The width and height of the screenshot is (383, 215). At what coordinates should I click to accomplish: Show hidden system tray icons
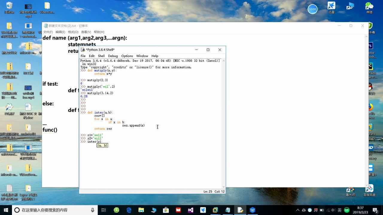coord(298,210)
